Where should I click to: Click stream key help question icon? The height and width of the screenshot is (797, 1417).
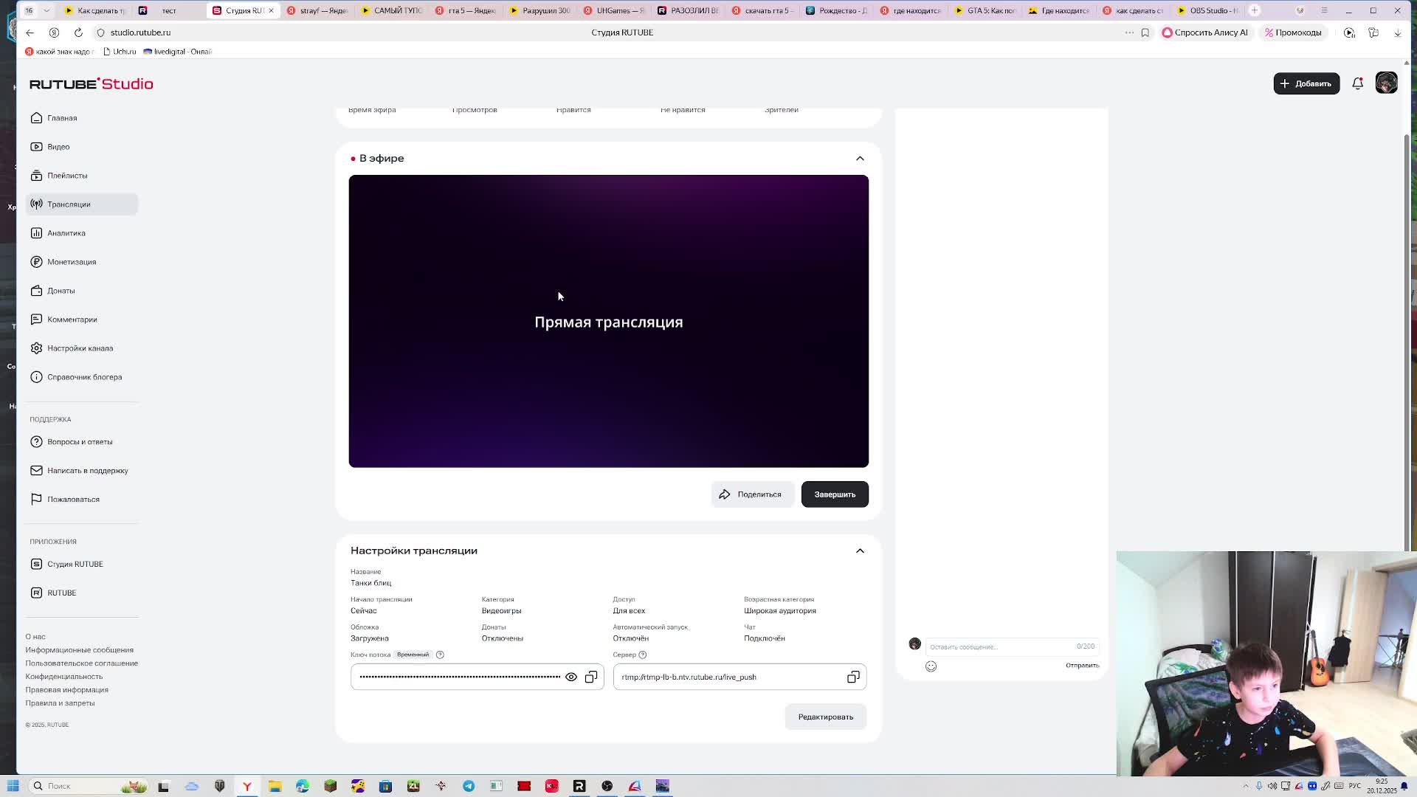pyautogui.click(x=440, y=655)
